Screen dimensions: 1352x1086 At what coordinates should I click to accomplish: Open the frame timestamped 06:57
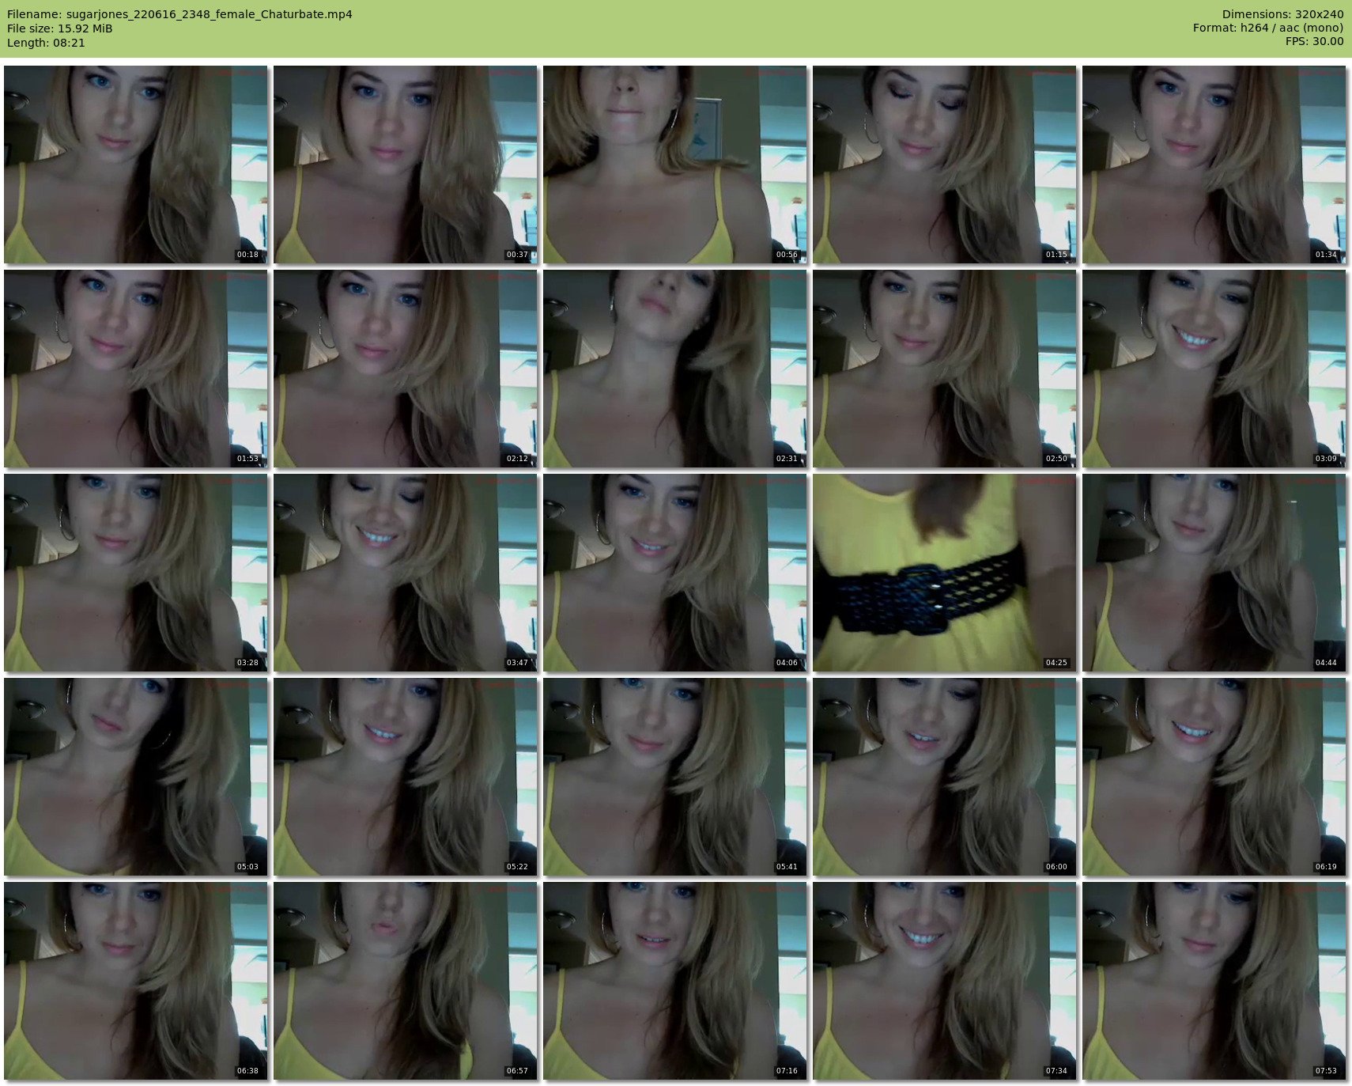tap(406, 981)
